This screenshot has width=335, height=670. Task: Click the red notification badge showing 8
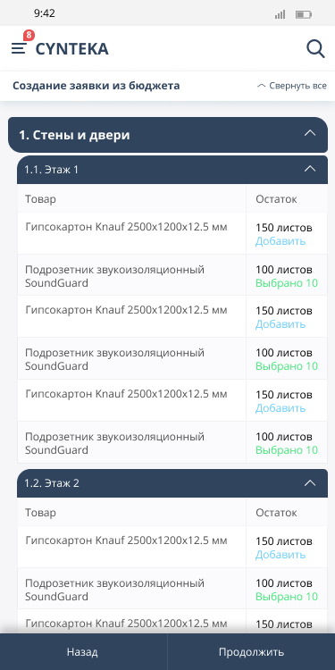click(x=29, y=36)
